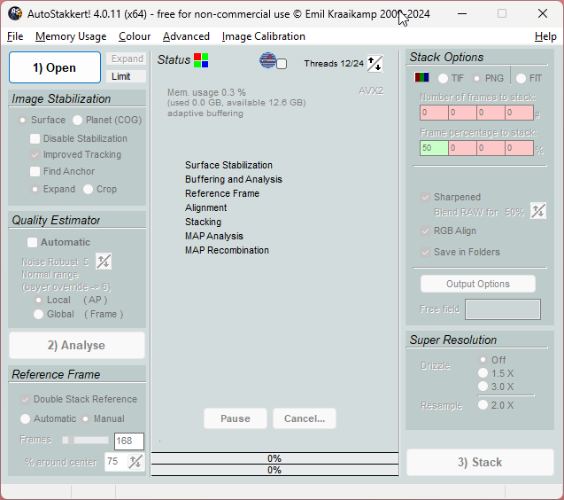The image size is (564, 500).
Task: Click the Pause button
Action: [236, 418]
